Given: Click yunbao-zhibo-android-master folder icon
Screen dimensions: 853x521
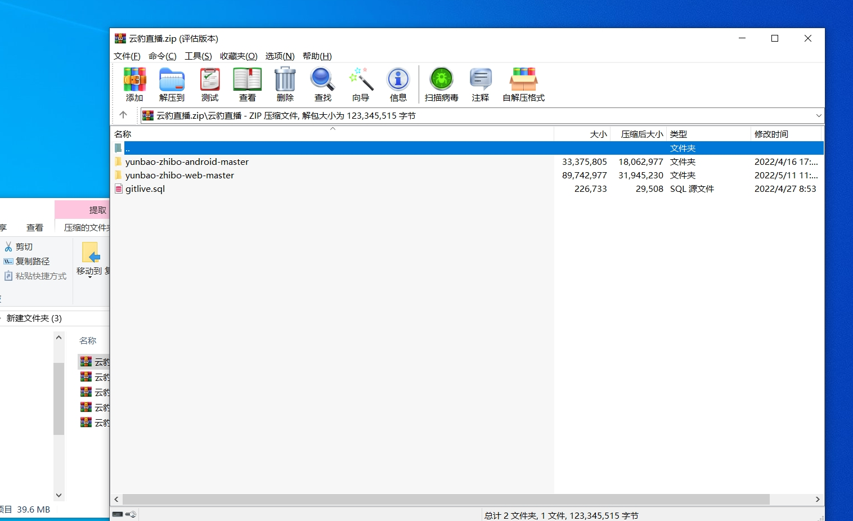Looking at the screenshot, I should click(118, 161).
